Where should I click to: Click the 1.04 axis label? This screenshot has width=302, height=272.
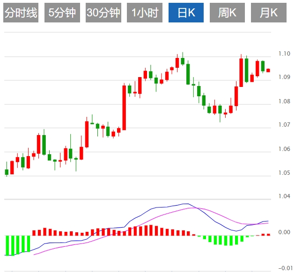[x=284, y=196]
